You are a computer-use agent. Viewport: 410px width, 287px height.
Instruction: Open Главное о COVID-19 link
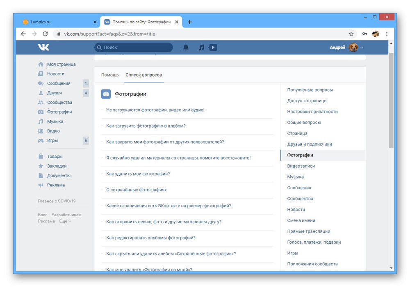coord(57,201)
